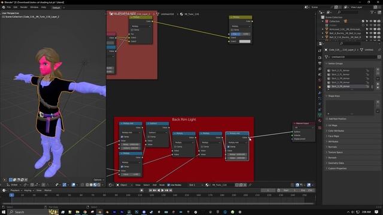Toggle eye icon for Belt_A_Buckle object

(x=371, y=33)
